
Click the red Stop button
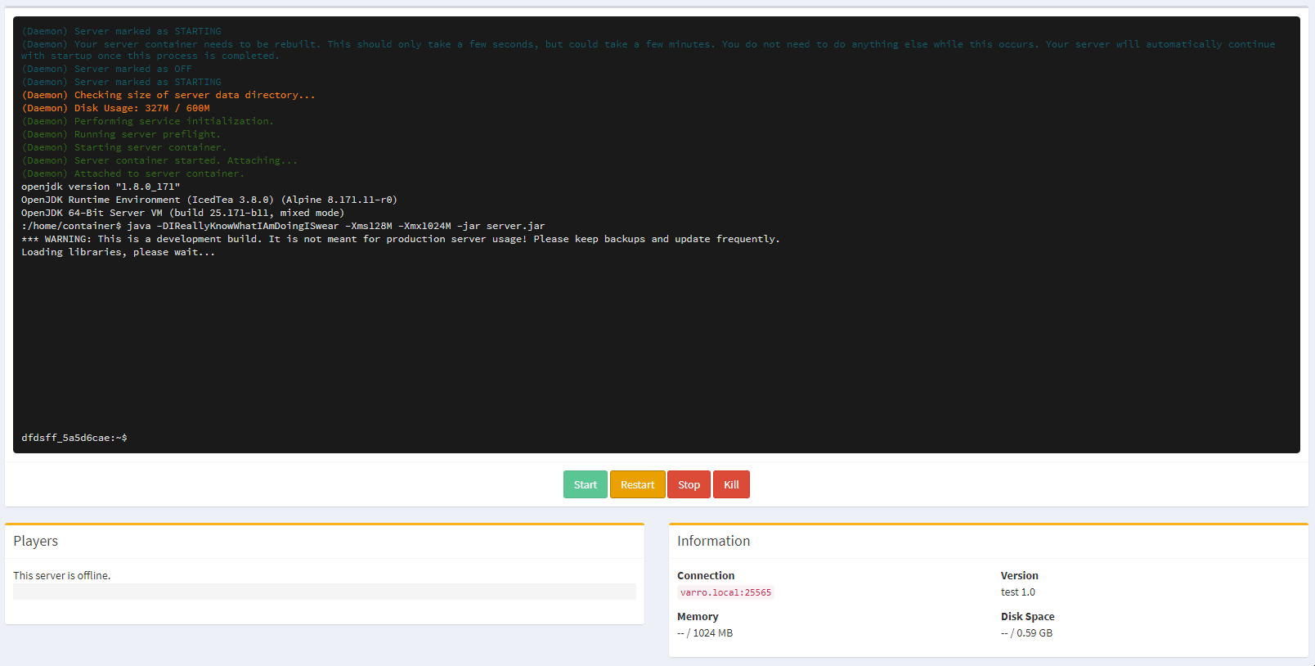pyautogui.click(x=689, y=484)
